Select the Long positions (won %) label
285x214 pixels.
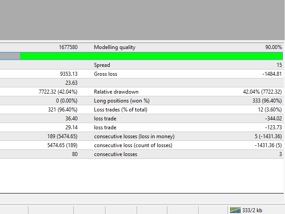(x=120, y=101)
